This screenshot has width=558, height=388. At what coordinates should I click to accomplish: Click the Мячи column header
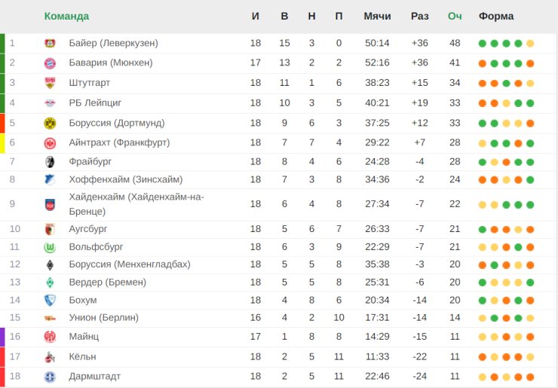pyautogui.click(x=377, y=17)
